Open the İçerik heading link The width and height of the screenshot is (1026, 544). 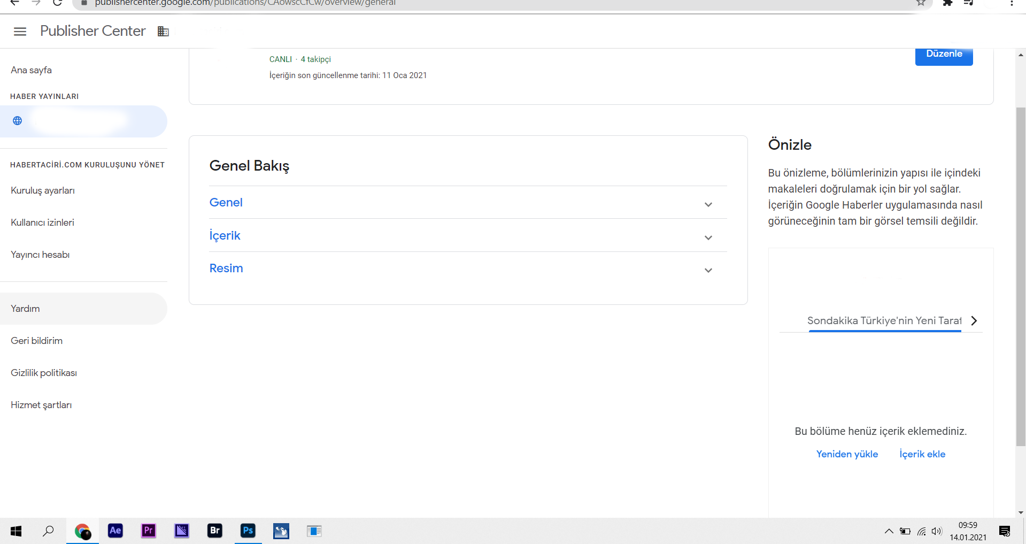pos(225,235)
